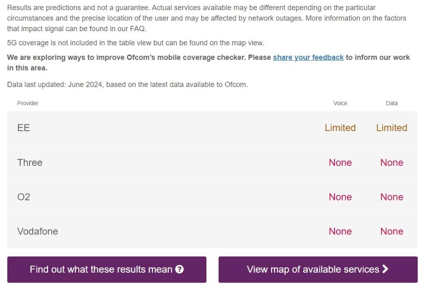Click Three's "None" Data coverage value
The image size is (425, 286).
391,163
